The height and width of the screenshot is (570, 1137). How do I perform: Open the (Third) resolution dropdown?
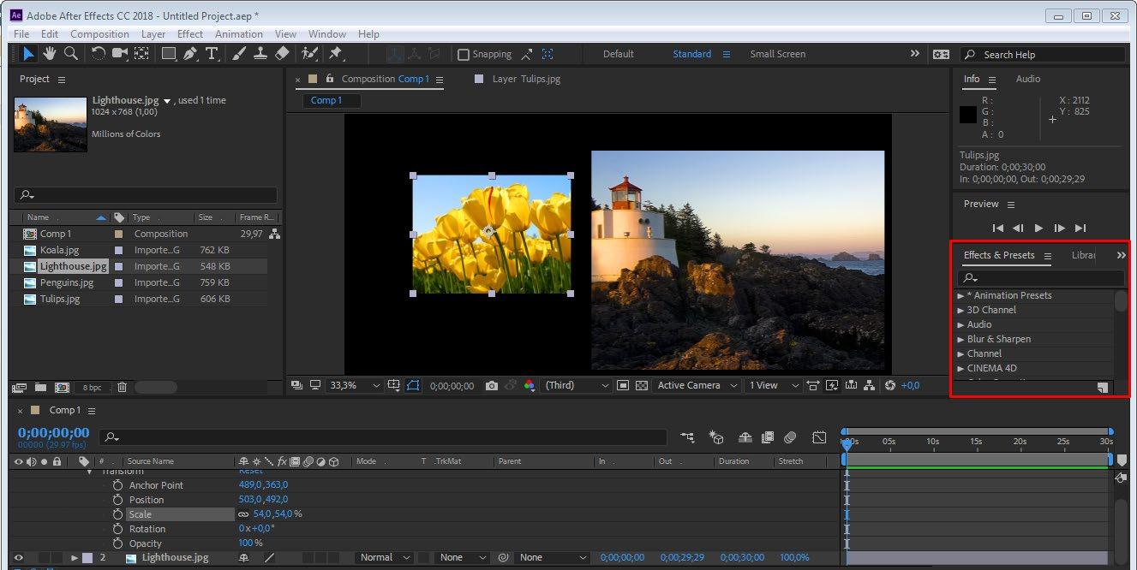tap(577, 386)
